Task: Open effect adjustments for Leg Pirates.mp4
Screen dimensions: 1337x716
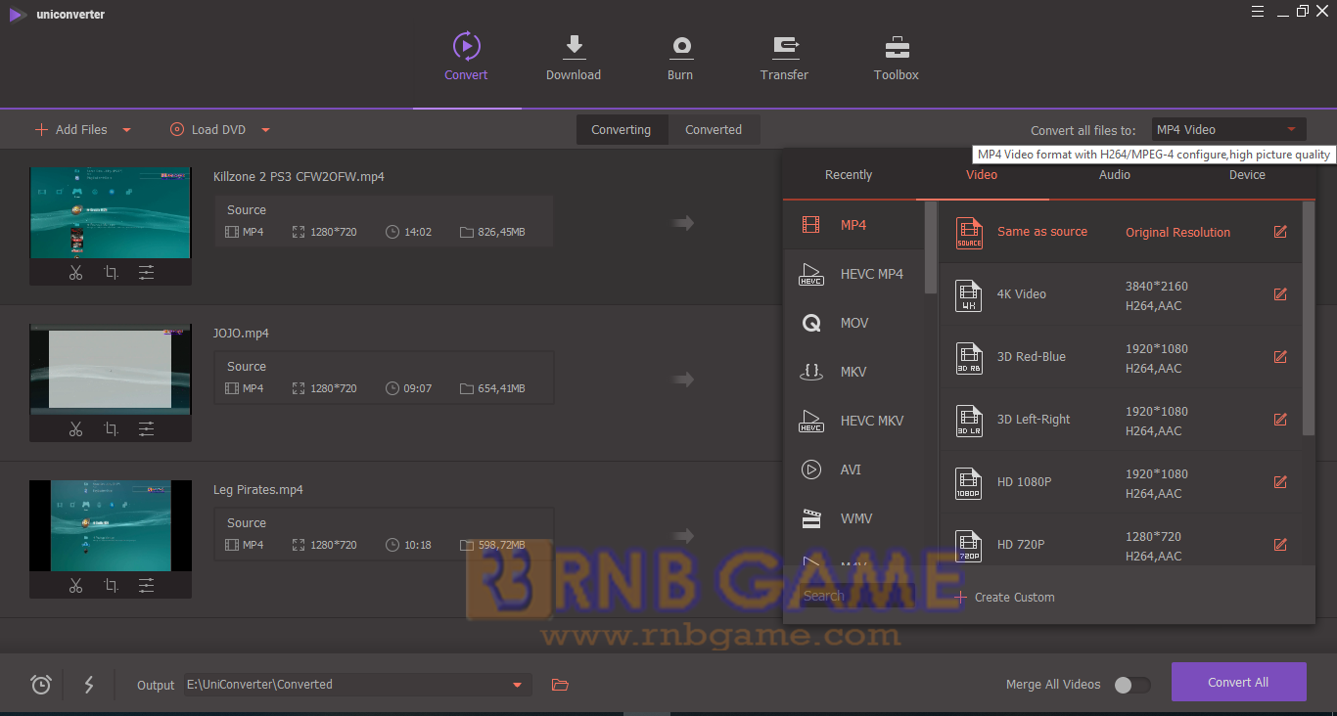Action: 146,585
